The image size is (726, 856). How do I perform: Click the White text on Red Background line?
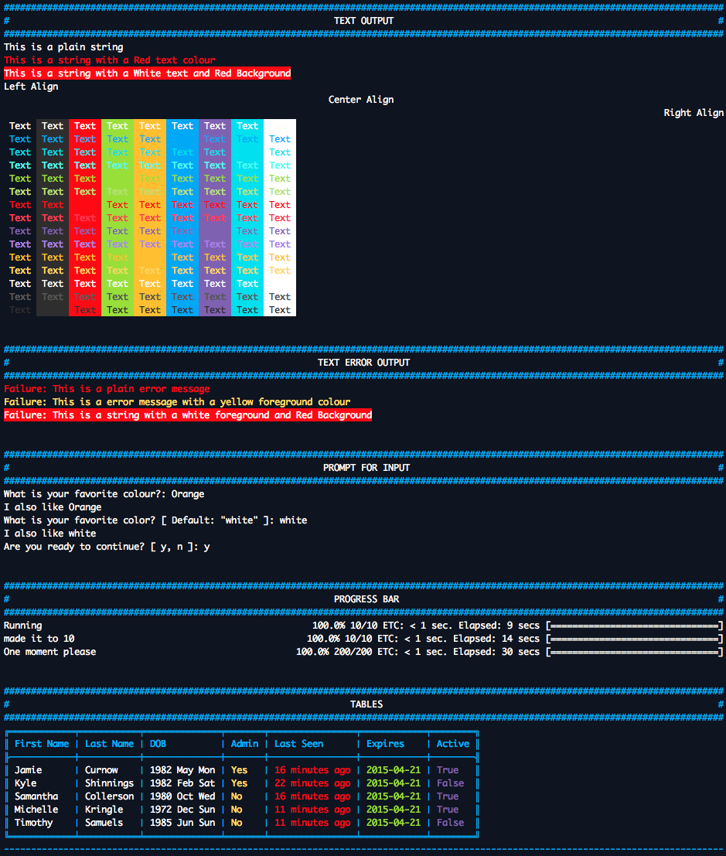point(147,73)
